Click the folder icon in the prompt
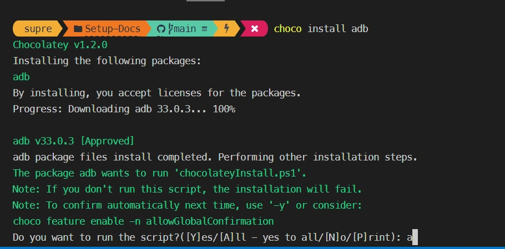The height and width of the screenshot is (249, 505). pos(78,28)
